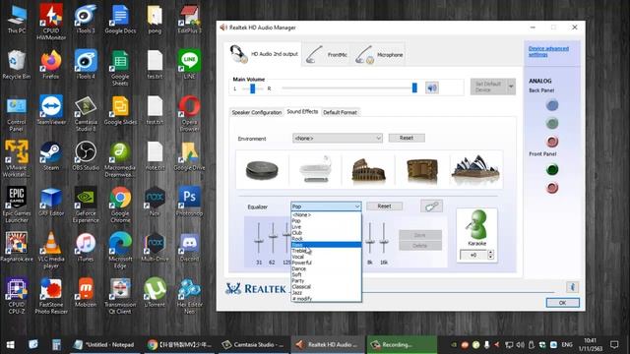Switch to the Microphone device tab
Viewport: 630px width, 354px height.
coord(379,54)
